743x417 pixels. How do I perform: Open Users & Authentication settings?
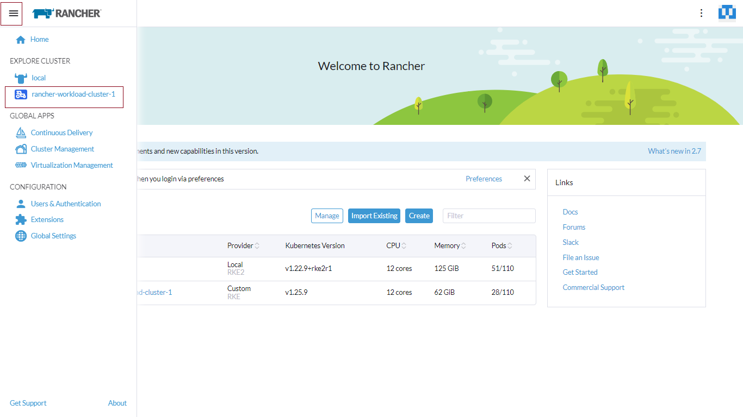coord(66,204)
